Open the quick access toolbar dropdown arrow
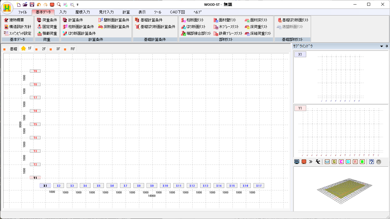 click(x=78, y=5)
